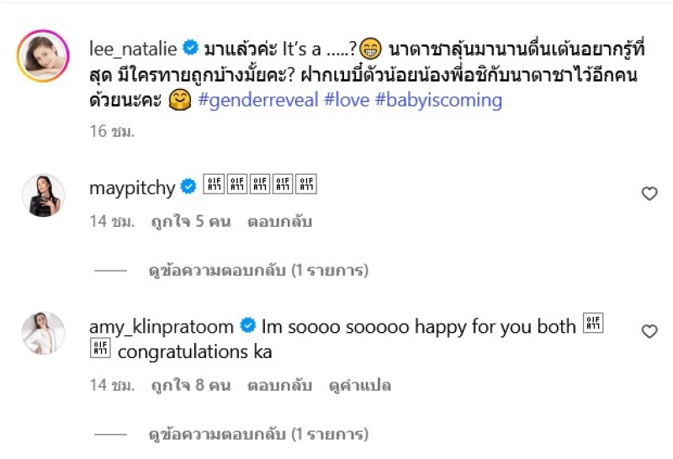Open amy_klinpratoom's profile avatar

point(43,333)
